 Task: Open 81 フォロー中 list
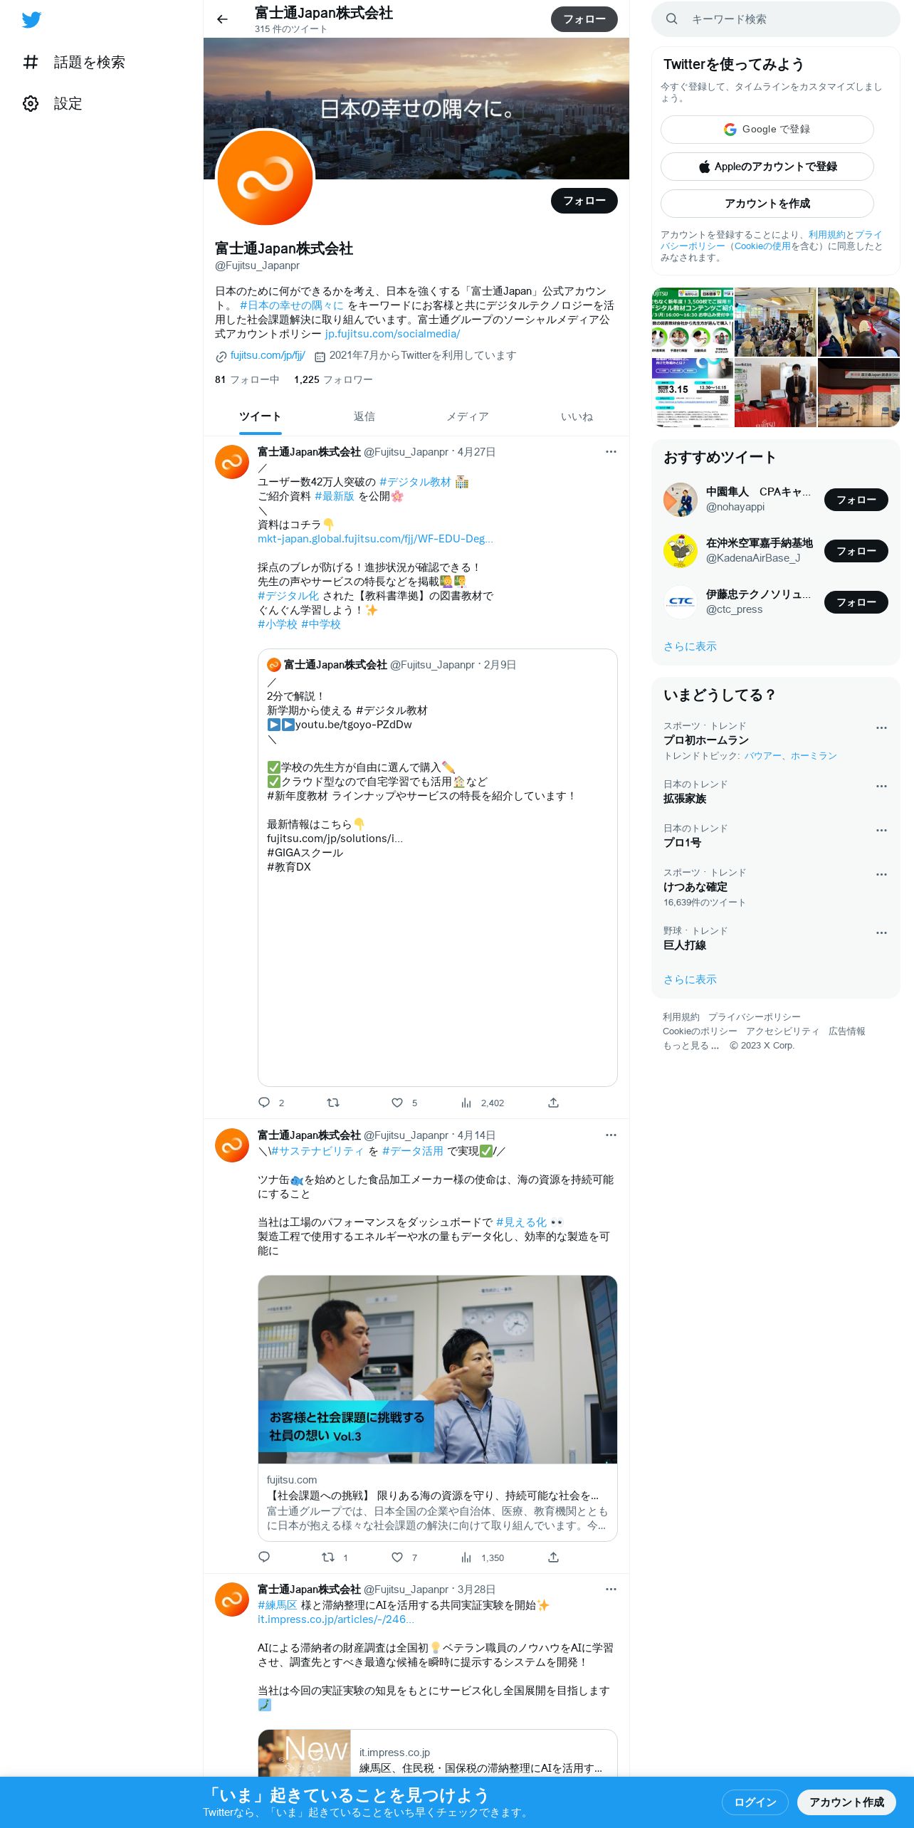(247, 379)
